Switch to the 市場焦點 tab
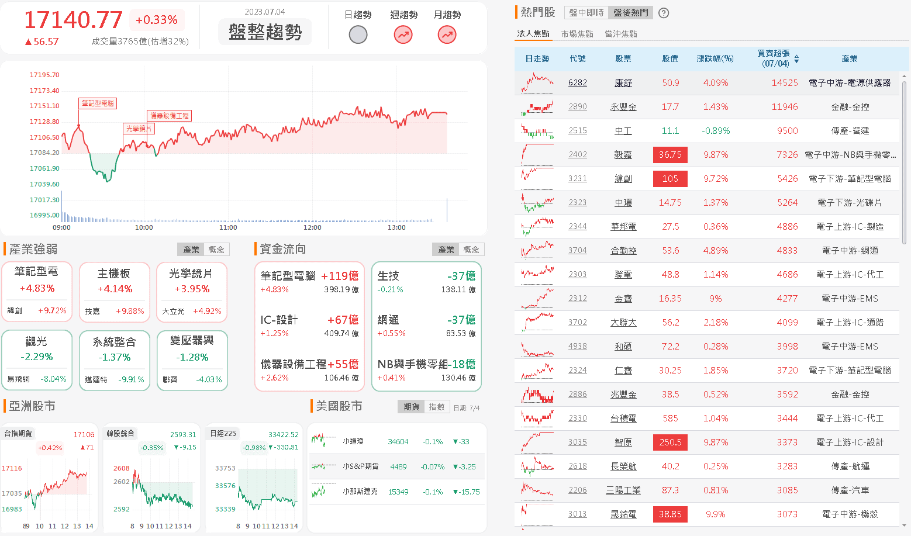911x536 pixels. click(577, 34)
